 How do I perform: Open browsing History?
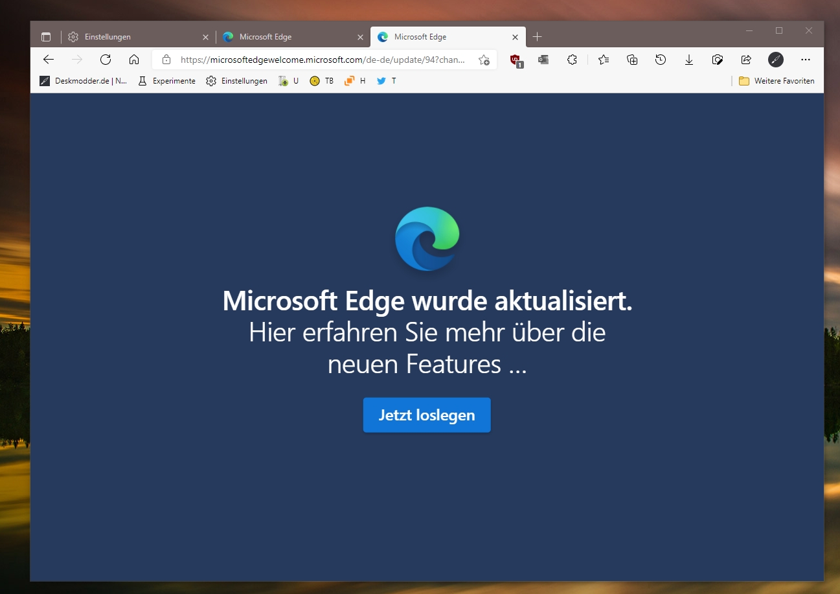pyautogui.click(x=661, y=60)
